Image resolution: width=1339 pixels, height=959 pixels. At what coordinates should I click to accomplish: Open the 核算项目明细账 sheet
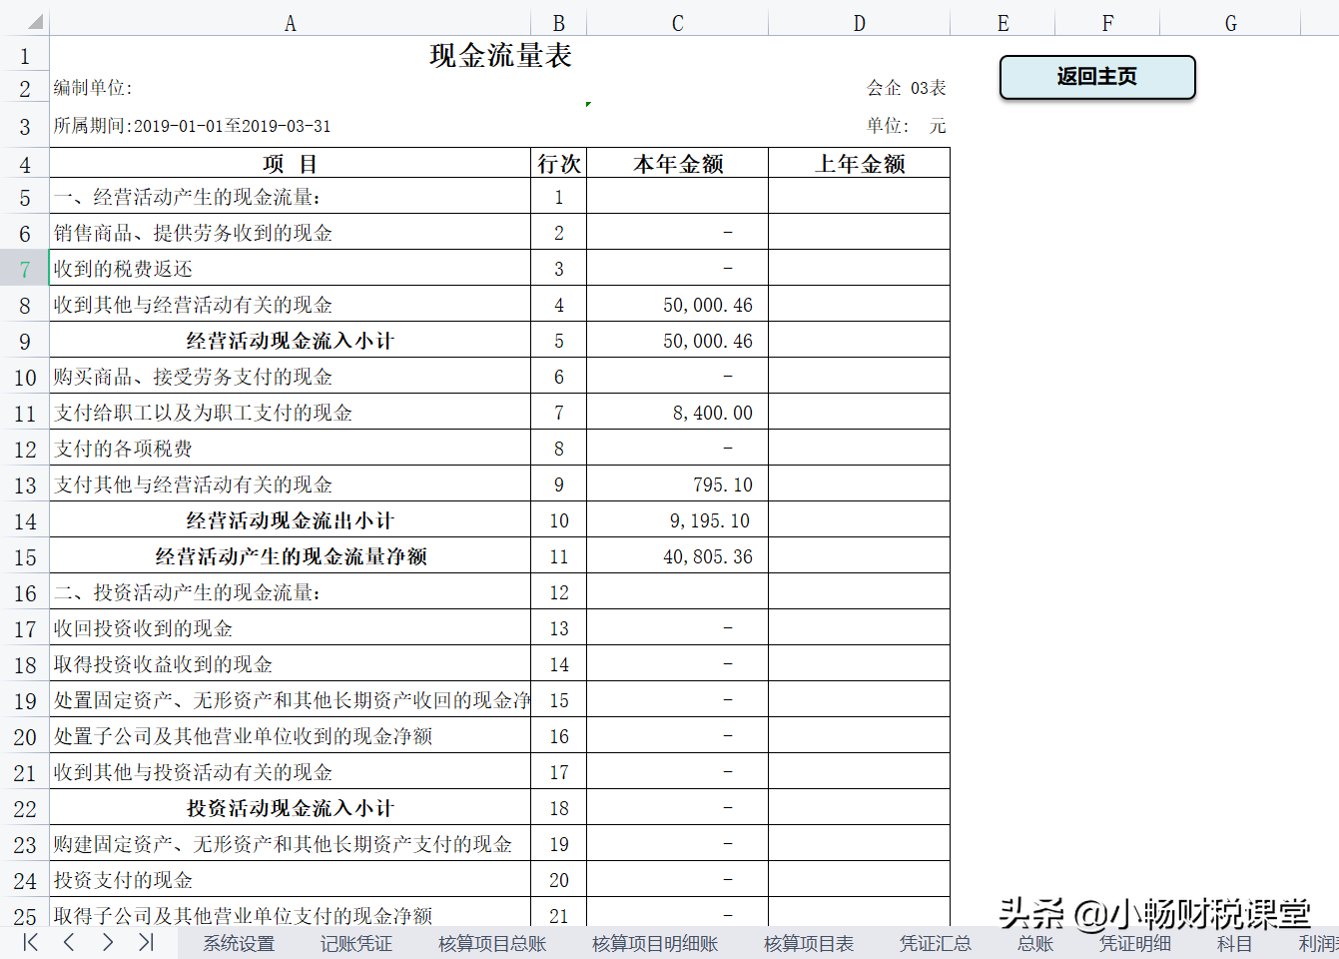(x=654, y=942)
